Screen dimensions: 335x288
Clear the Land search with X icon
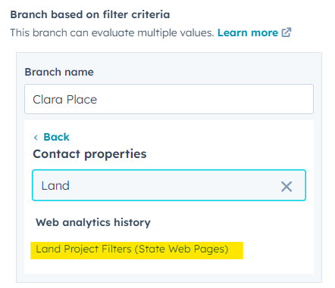coord(286,187)
